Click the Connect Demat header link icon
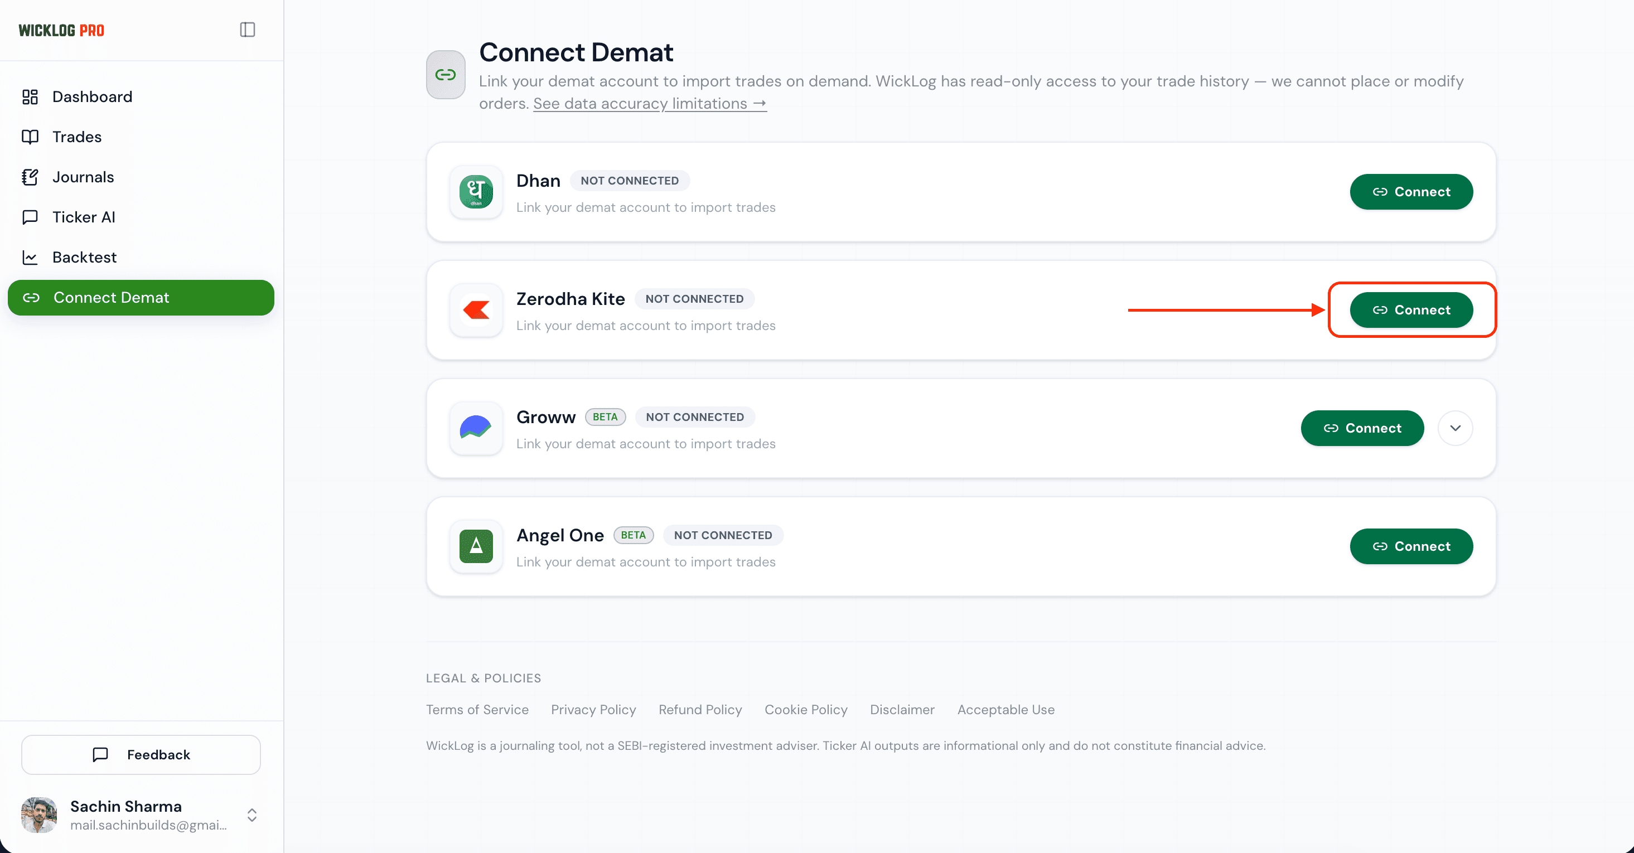This screenshot has width=1634, height=853. tap(445, 75)
